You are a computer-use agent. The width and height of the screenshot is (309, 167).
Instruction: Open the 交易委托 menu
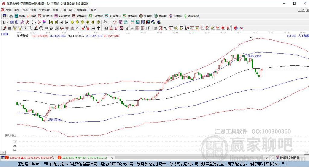[x=82, y=10]
